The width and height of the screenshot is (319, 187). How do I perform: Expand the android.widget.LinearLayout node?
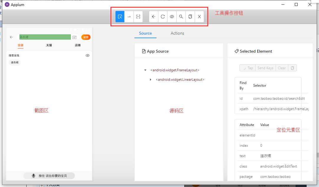(151, 79)
